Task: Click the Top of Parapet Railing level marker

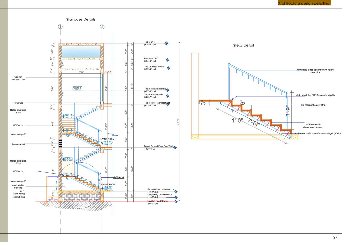Action: click(168, 90)
